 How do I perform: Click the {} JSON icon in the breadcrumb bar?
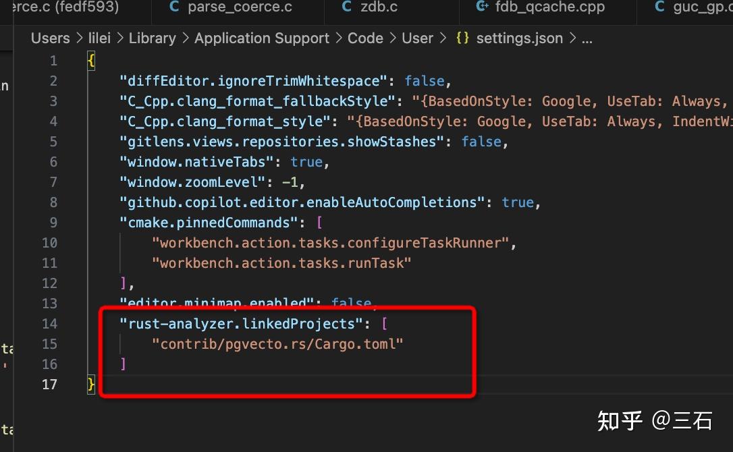[x=463, y=38]
